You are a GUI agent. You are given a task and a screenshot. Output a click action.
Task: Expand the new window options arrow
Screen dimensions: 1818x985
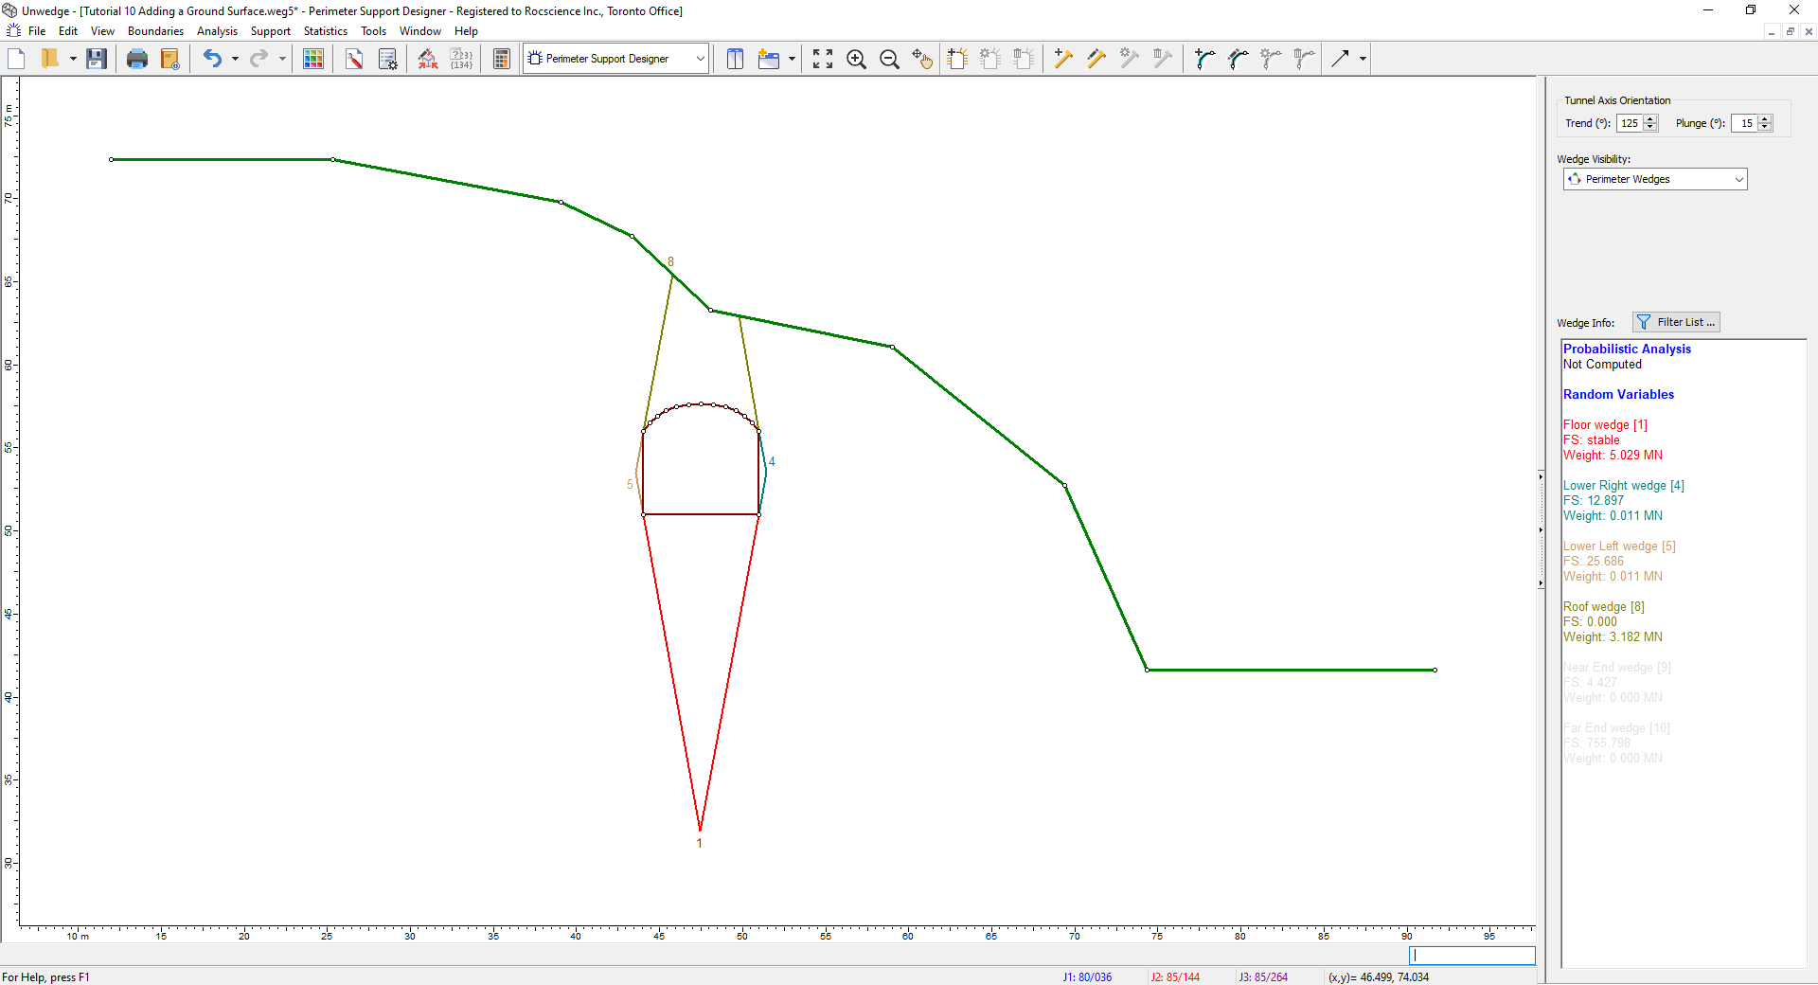792,59
